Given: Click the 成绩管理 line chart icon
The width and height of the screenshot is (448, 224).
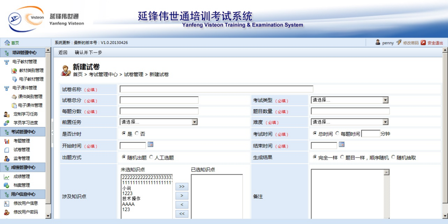Looking at the screenshot, I should coord(7,177).
